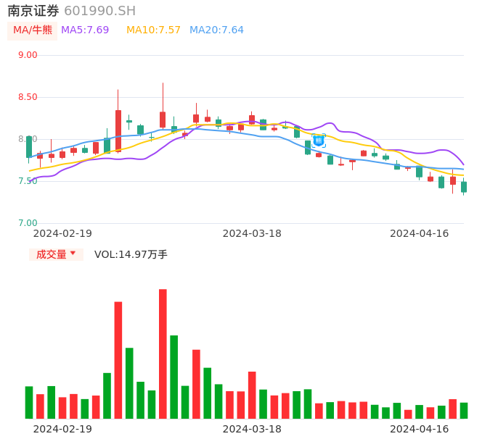Click the 南京证券 stock name
This screenshot has height=439, width=498.
33,11
